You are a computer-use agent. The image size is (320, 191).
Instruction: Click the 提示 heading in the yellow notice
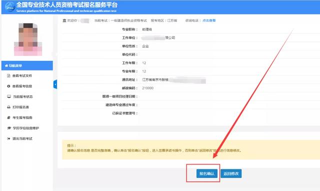point(71,146)
